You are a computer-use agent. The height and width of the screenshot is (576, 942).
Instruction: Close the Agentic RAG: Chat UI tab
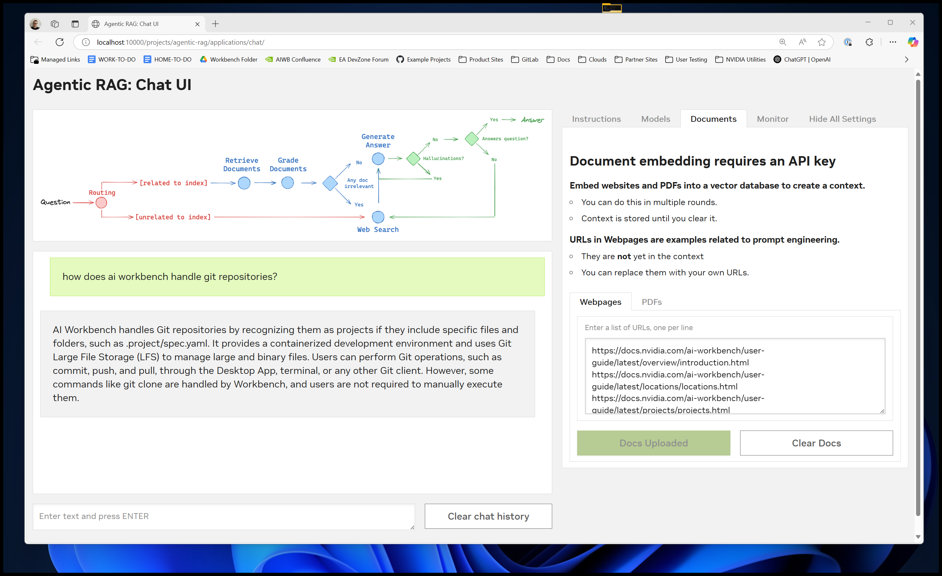tap(197, 24)
